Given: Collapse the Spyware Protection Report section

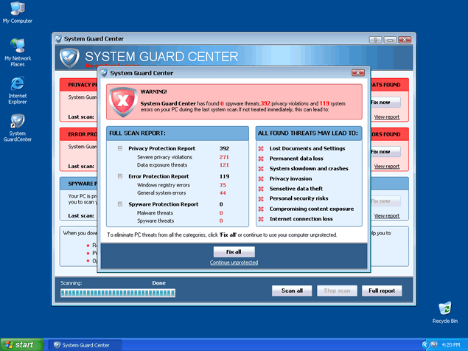Looking at the screenshot, I should [119, 204].
